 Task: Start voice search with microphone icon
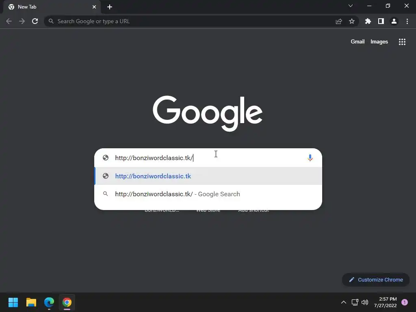coord(310,158)
